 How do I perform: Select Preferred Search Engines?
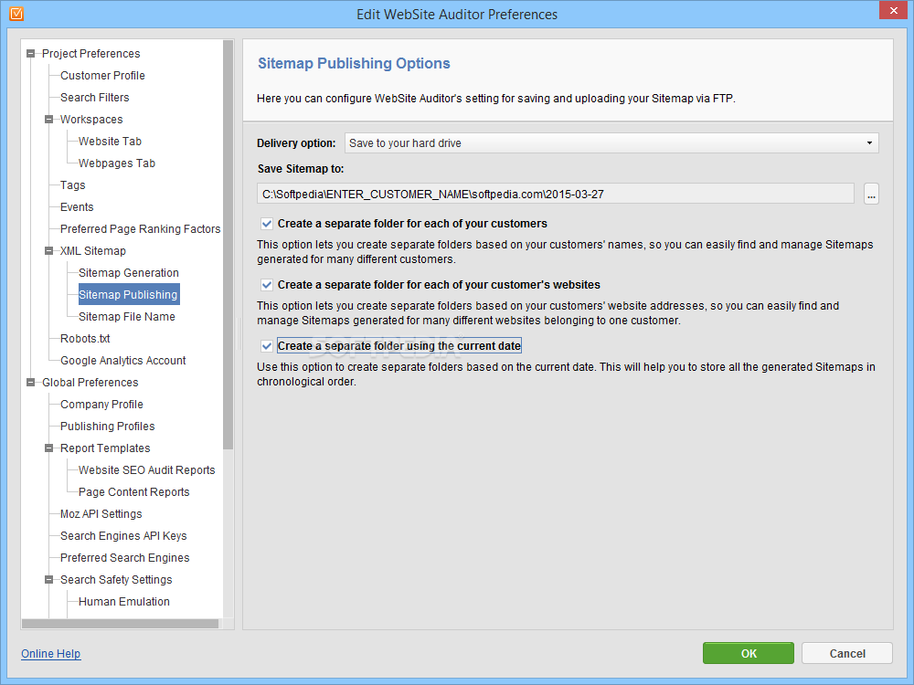click(124, 558)
